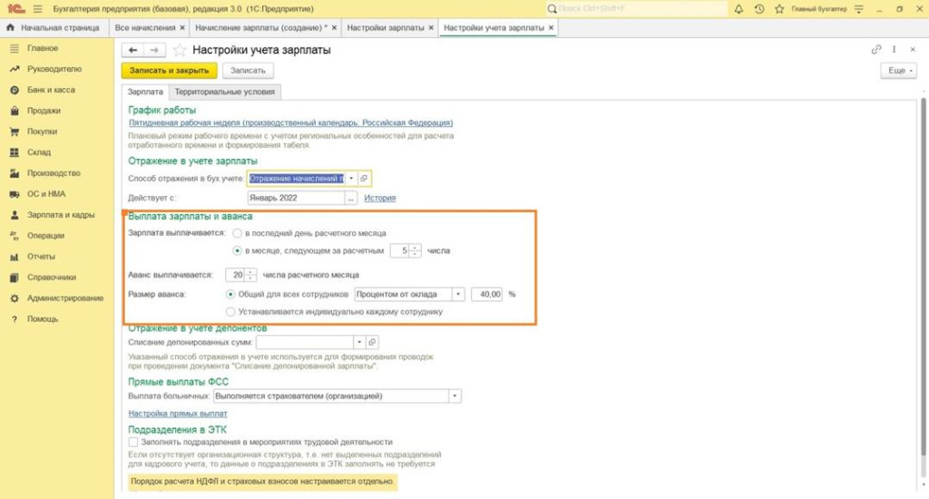Image resolution: width=929 pixels, height=499 pixels.
Task: Open the notifications bell in the top bar
Action: pyautogui.click(x=738, y=8)
